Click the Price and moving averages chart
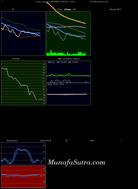The width and height of the screenshot is (138, 189). 68,33
